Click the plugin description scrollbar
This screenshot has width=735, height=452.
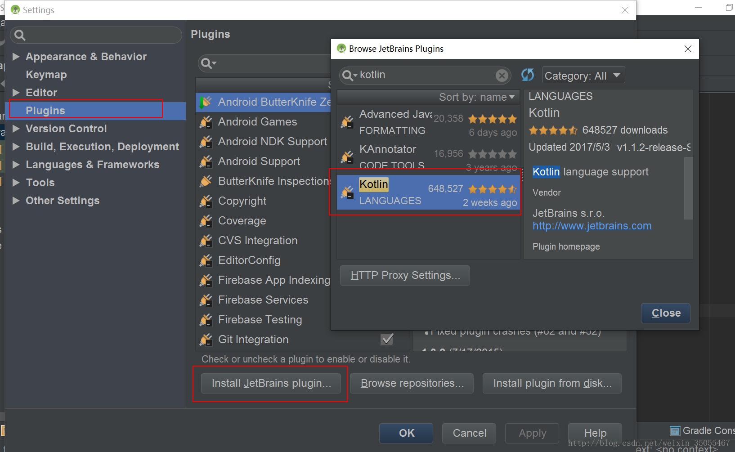coord(688,188)
